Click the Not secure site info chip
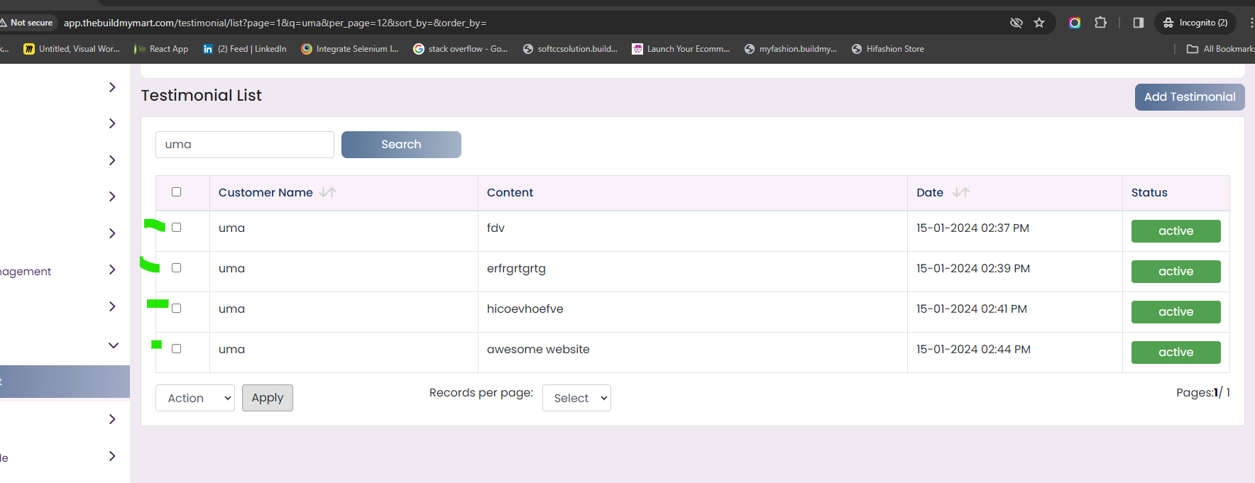The image size is (1255, 483). pos(27,23)
